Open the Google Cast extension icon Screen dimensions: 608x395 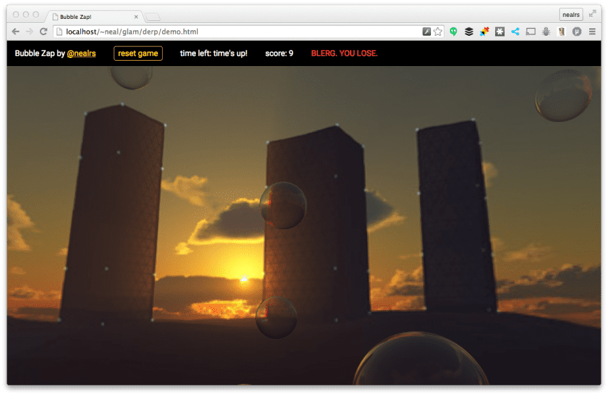click(530, 32)
